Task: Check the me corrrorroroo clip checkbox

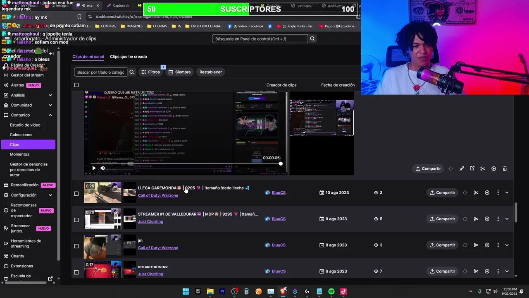Action: [76, 272]
